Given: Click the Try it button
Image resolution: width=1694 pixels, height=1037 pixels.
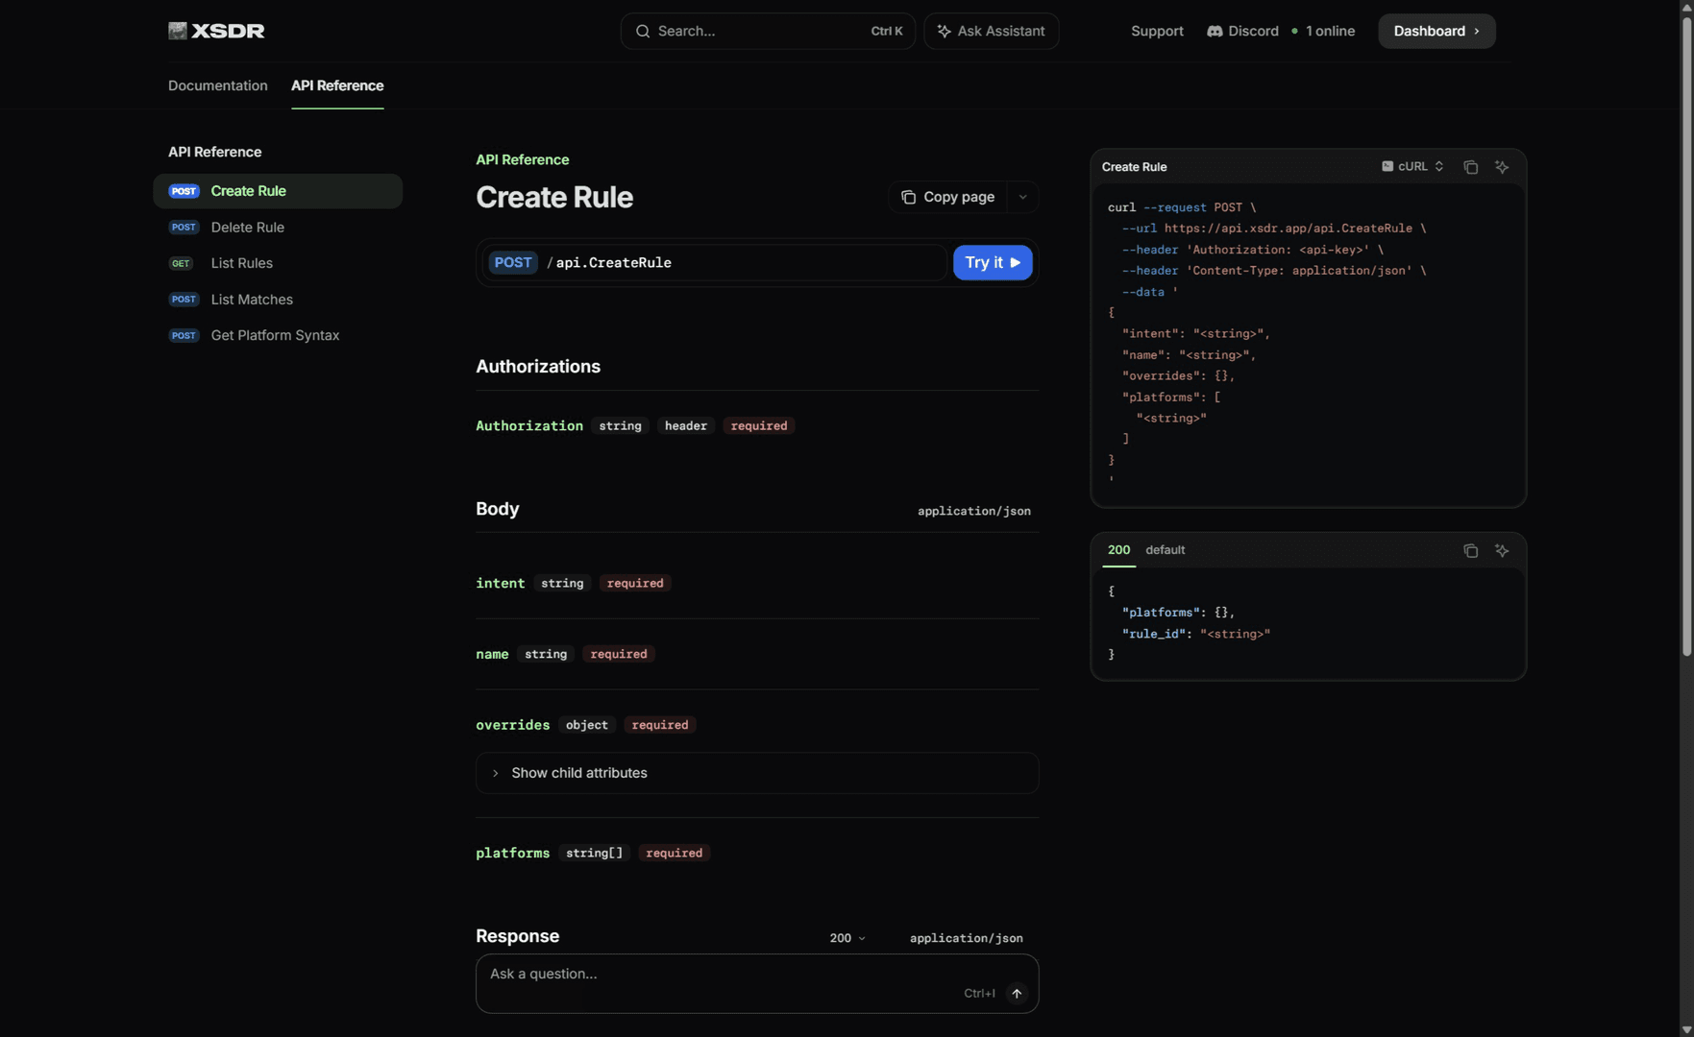Looking at the screenshot, I should coord(993,262).
